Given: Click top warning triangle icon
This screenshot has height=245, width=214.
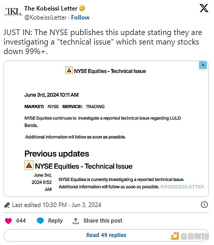Looking at the screenshot, I should [69, 70].
